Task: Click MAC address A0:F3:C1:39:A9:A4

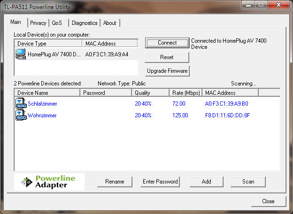Action: (x=107, y=54)
